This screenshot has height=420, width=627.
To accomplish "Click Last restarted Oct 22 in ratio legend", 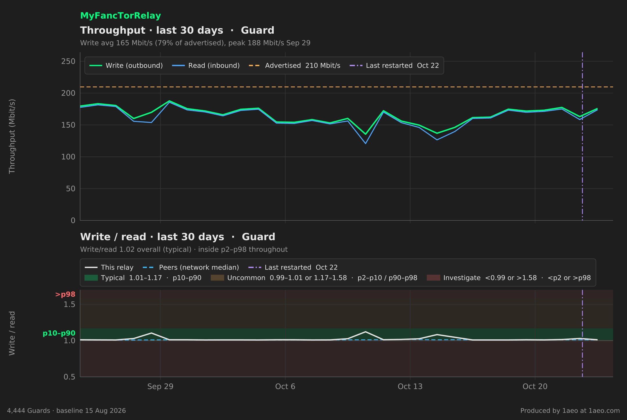I will (x=293, y=267).
